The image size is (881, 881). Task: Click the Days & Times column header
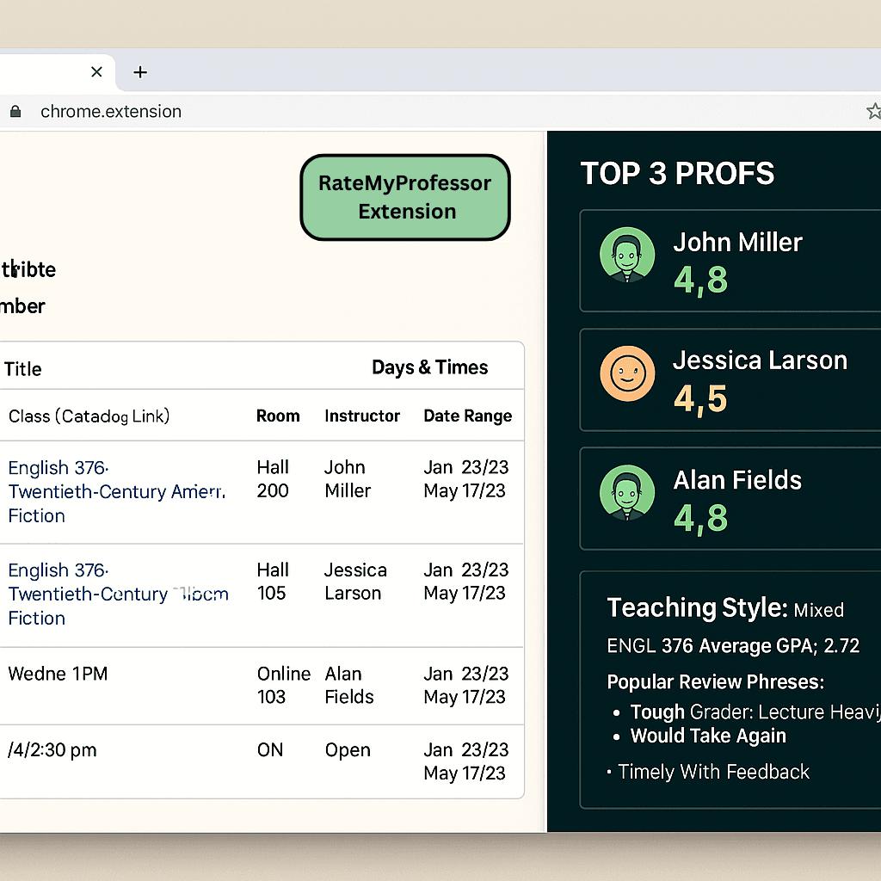point(429,367)
